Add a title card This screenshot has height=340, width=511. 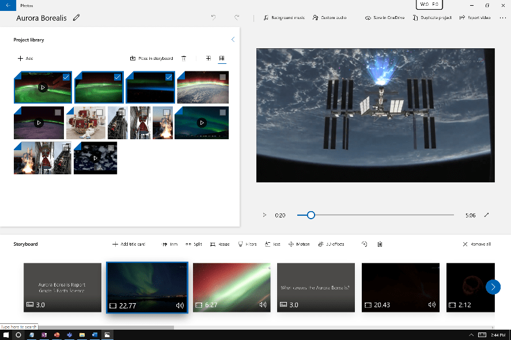129,244
